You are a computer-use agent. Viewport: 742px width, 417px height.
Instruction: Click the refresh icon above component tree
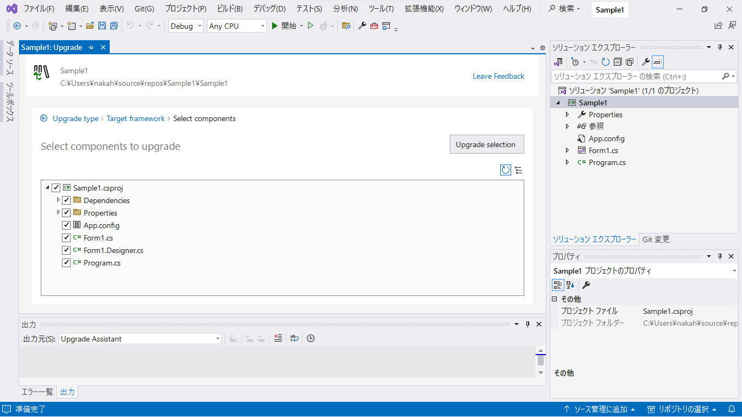(x=505, y=170)
